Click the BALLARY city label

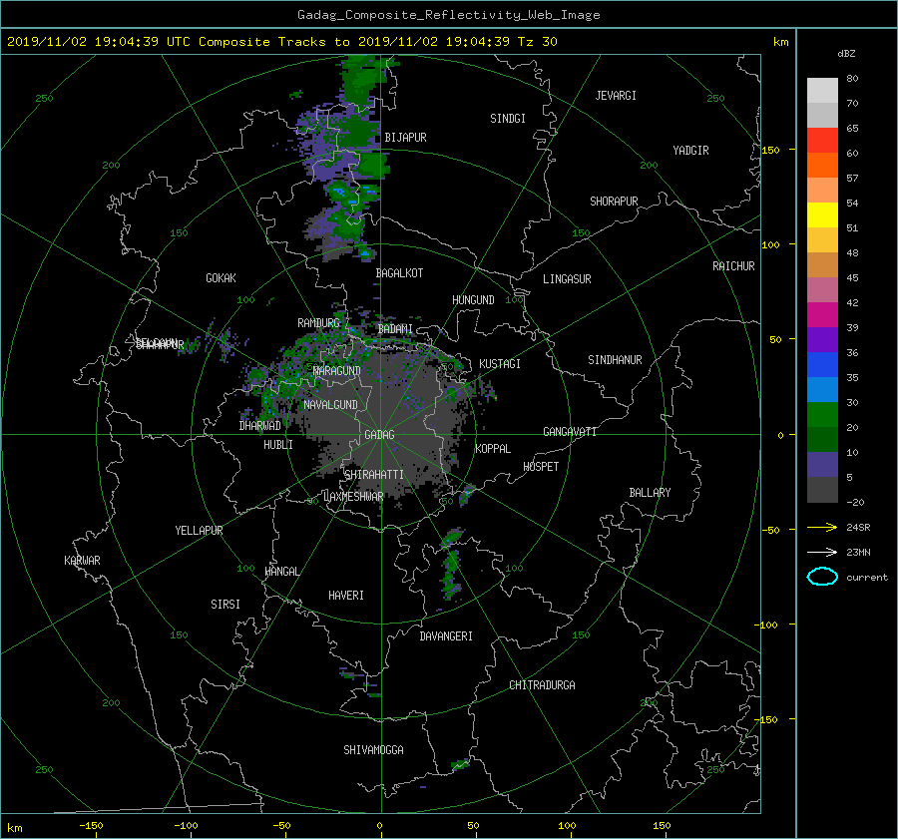tap(650, 493)
